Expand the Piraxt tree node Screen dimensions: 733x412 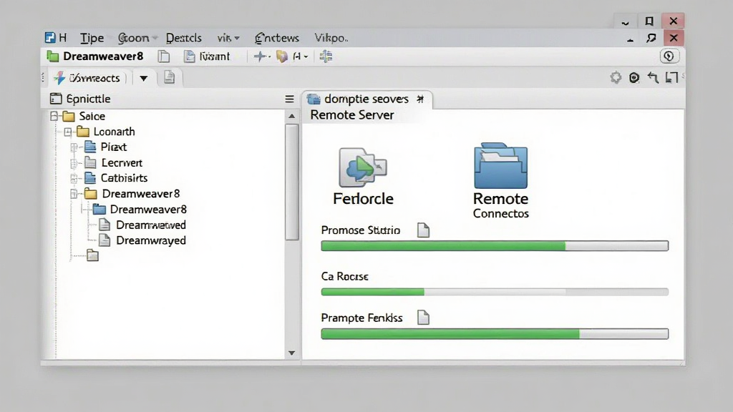click(74, 147)
